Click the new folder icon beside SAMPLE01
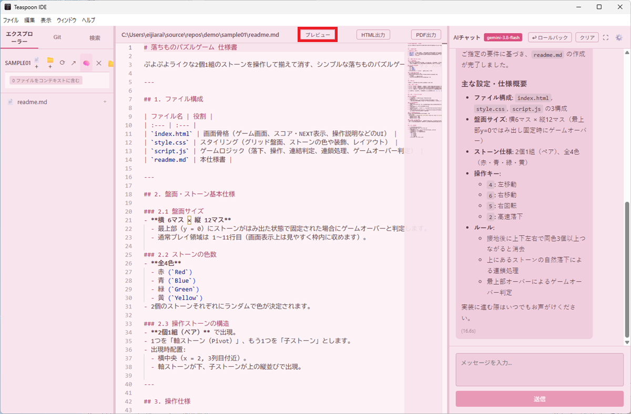The height and width of the screenshot is (414, 631). coord(50,63)
